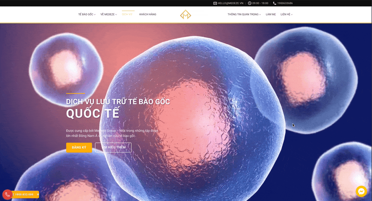Click the clock icon in top bar
372x201 pixels.
[250, 3]
